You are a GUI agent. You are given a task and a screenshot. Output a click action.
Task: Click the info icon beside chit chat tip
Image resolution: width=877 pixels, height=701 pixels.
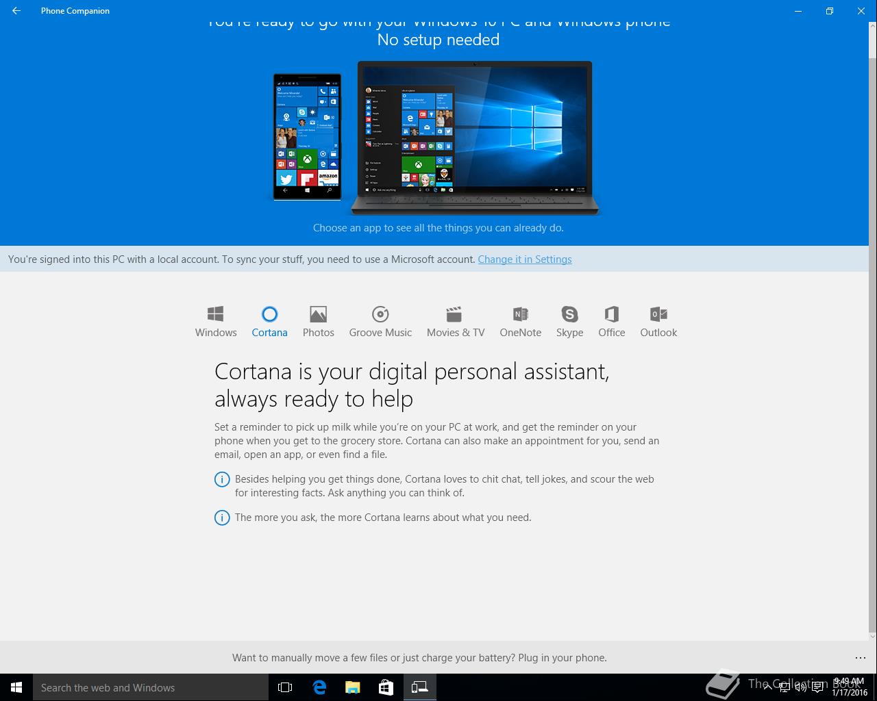coord(222,479)
